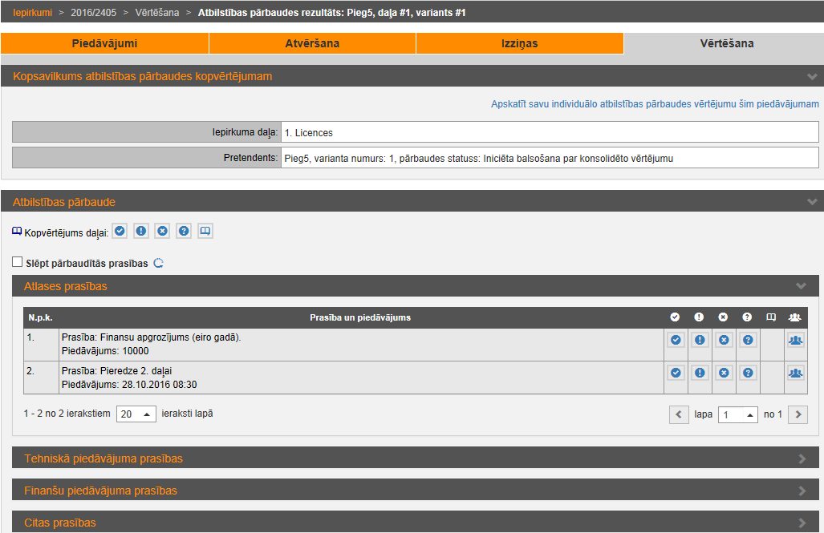Toggle Slēpt pārbaudītās prasības checkbox
824x533 pixels.
coord(18,262)
